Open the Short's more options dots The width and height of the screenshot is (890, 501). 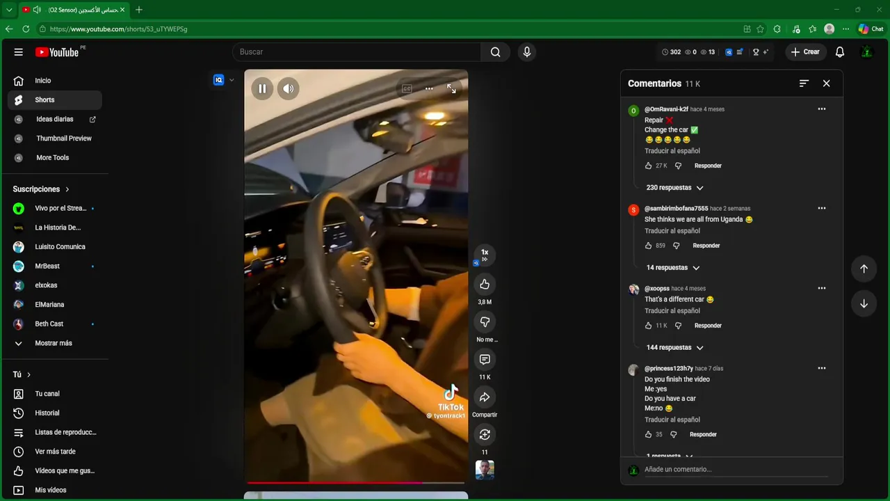click(x=429, y=88)
